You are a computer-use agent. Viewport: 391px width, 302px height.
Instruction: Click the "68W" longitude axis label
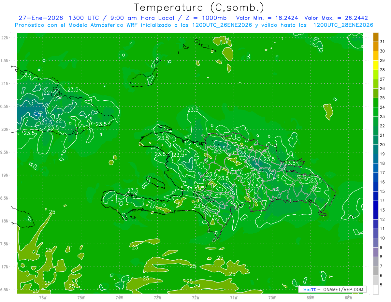pyautogui.click(x=348, y=298)
